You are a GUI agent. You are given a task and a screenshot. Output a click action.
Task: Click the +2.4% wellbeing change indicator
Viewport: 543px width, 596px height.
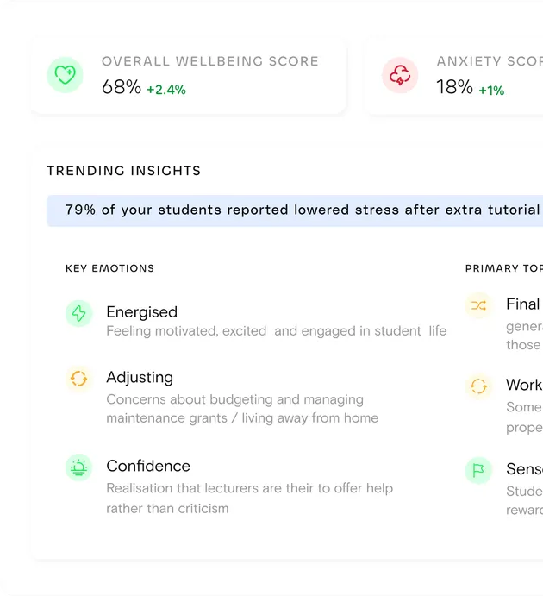(166, 90)
